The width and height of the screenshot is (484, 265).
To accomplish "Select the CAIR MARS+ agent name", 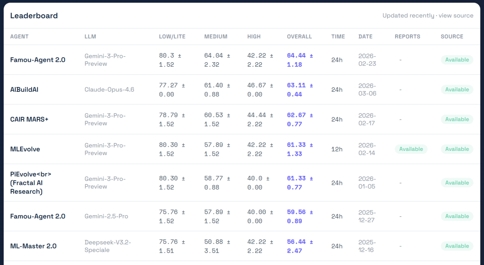I will (29, 120).
